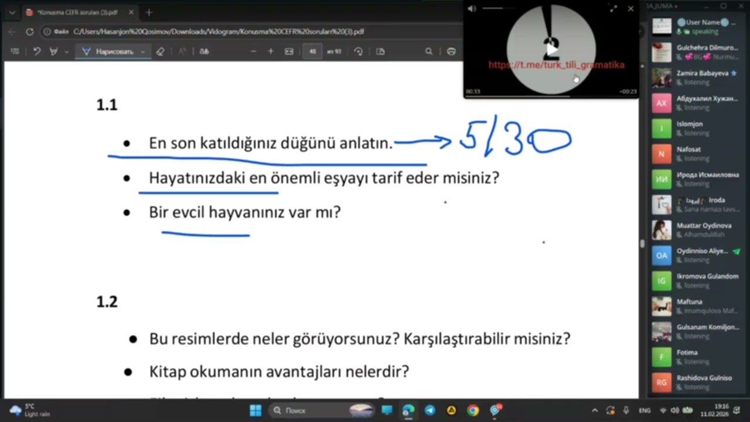Select participant Fotima

(696, 357)
